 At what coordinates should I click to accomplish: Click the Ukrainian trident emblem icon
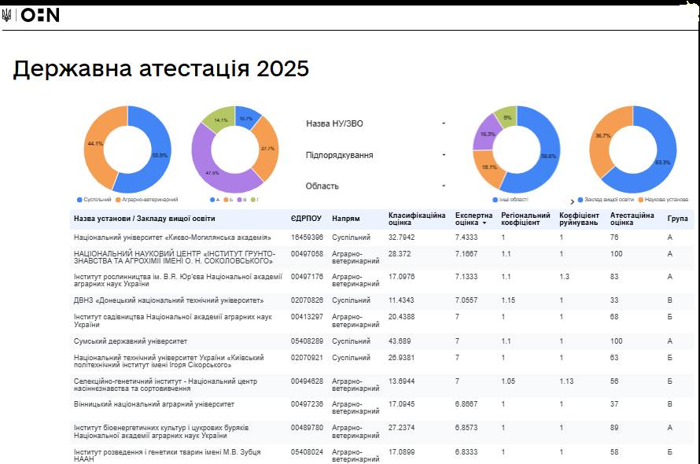coord(6,15)
